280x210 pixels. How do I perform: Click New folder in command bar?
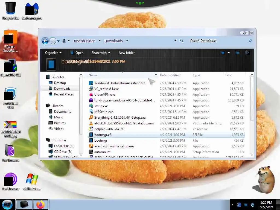point(127,53)
